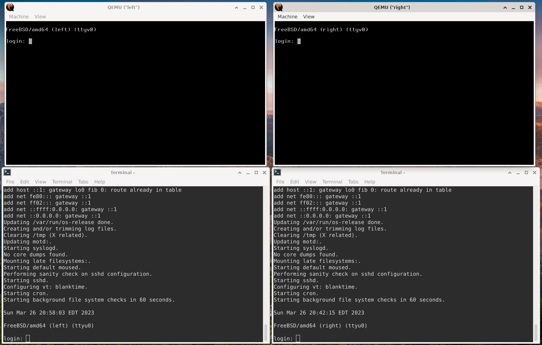Screen dimensions: 542x345
Task: Maximize the right Terminal window
Action: [x=526, y=172]
